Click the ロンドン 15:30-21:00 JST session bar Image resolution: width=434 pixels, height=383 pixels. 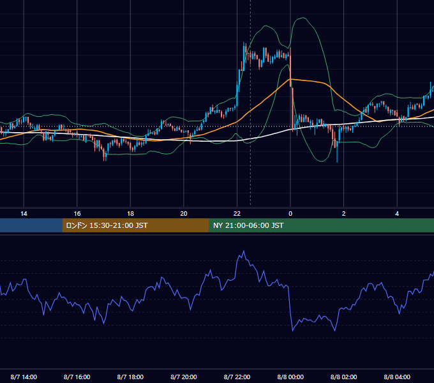pos(135,225)
